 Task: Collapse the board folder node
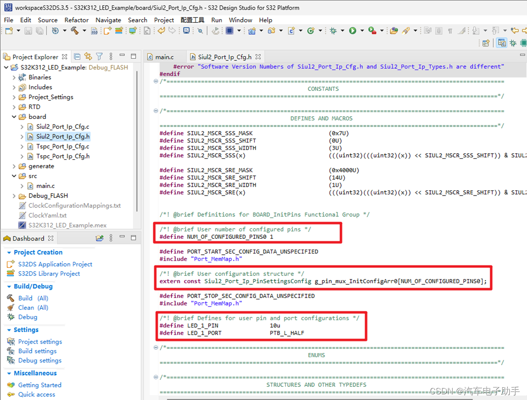[14, 117]
